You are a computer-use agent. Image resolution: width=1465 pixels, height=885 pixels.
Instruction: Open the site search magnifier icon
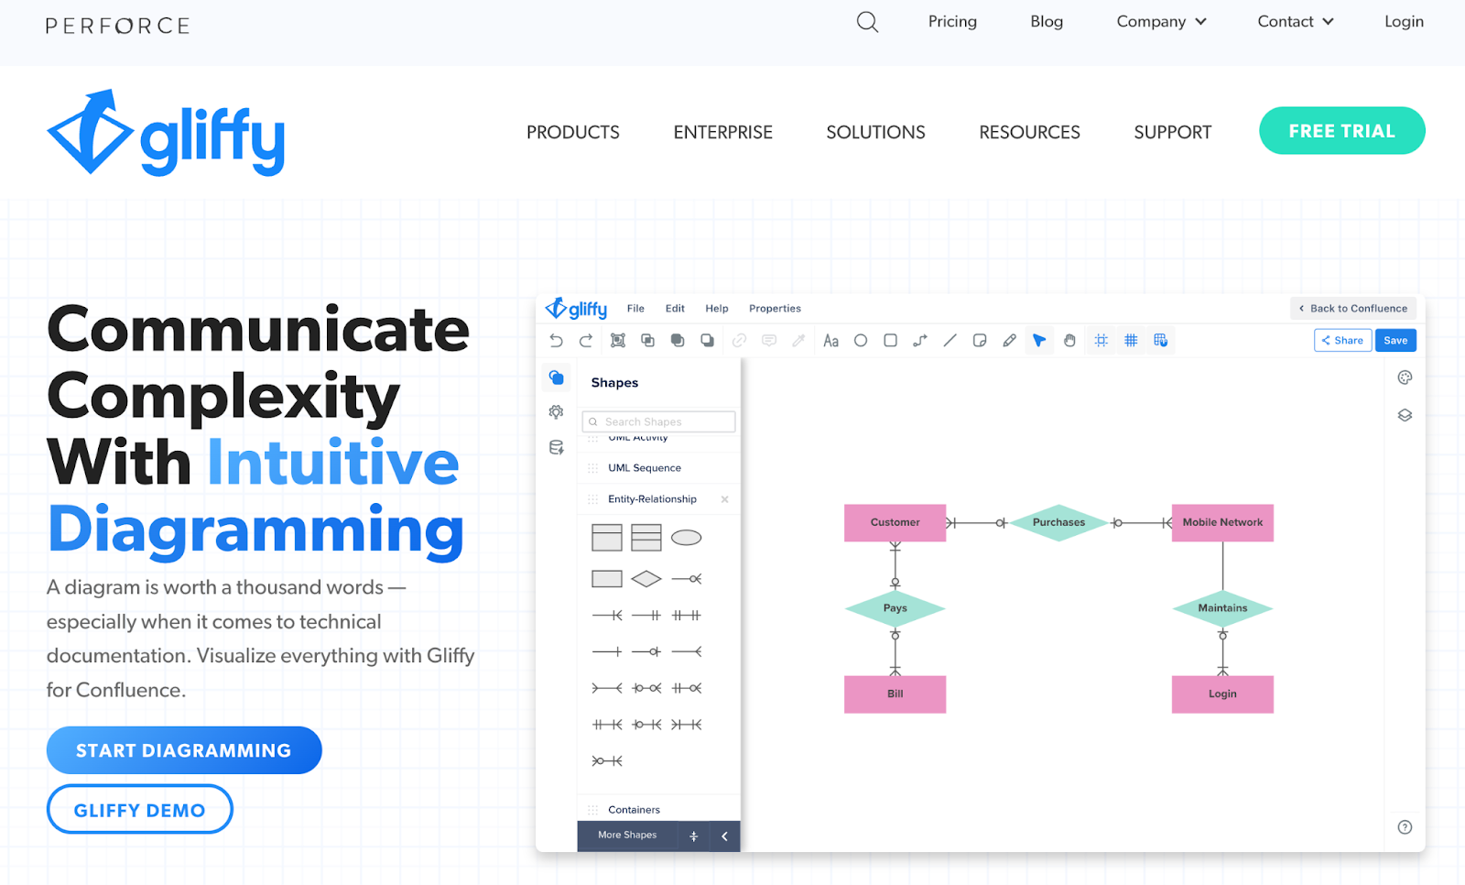pos(867,22)
